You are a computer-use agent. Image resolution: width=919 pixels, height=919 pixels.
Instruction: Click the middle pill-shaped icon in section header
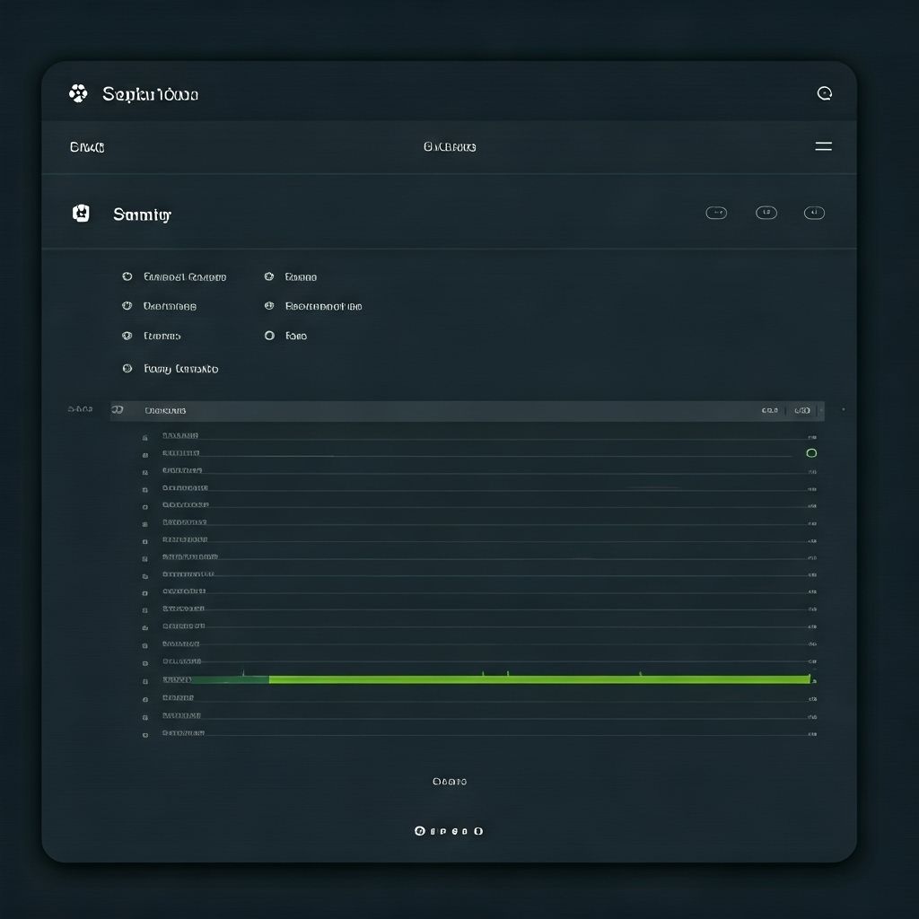tap(766, 213)
